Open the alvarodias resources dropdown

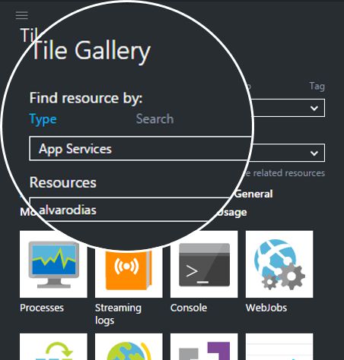129,210
